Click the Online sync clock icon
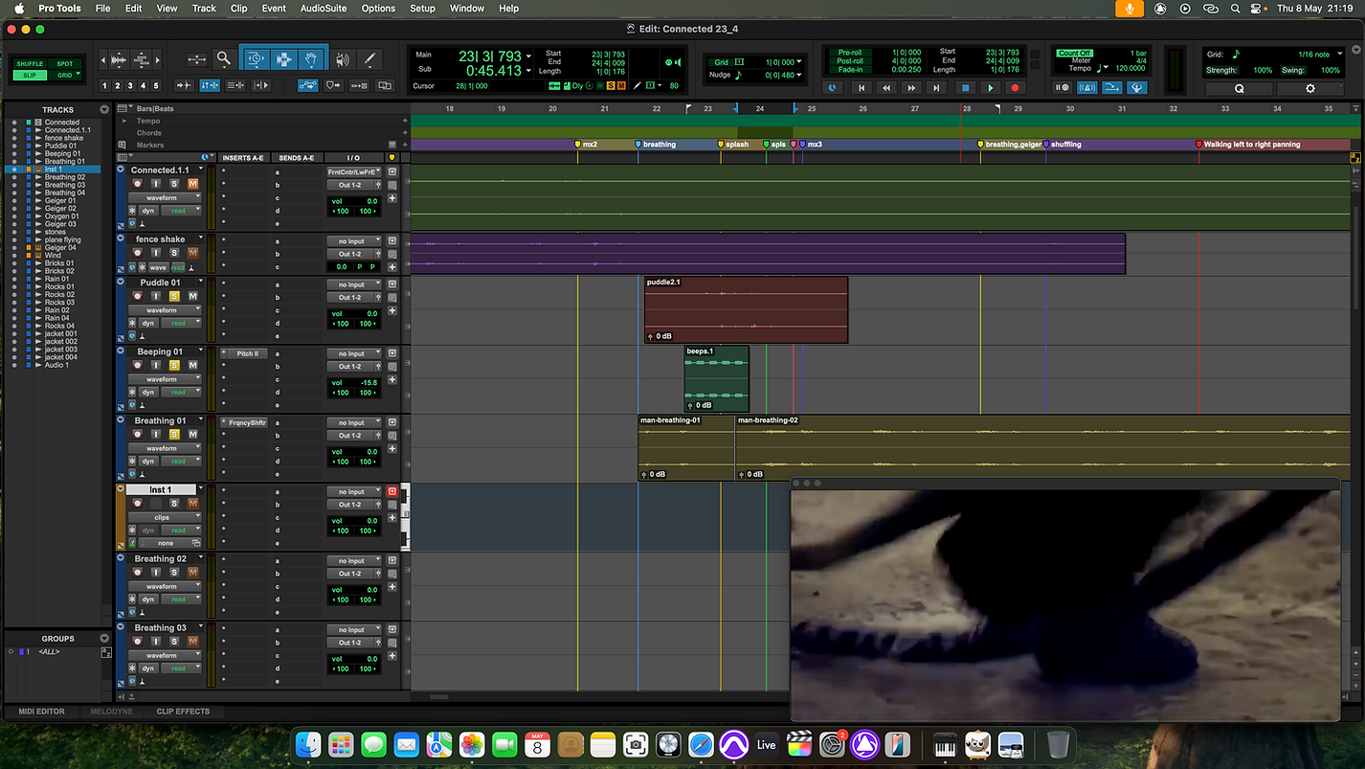Image resolution: width=1365 pixels, height=769 pixels. pyautogui.click(x=832, y=88)
